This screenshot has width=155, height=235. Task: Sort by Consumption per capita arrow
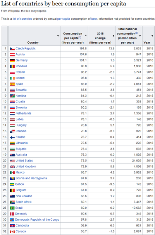pyautogui.click(x=86, y=36)
